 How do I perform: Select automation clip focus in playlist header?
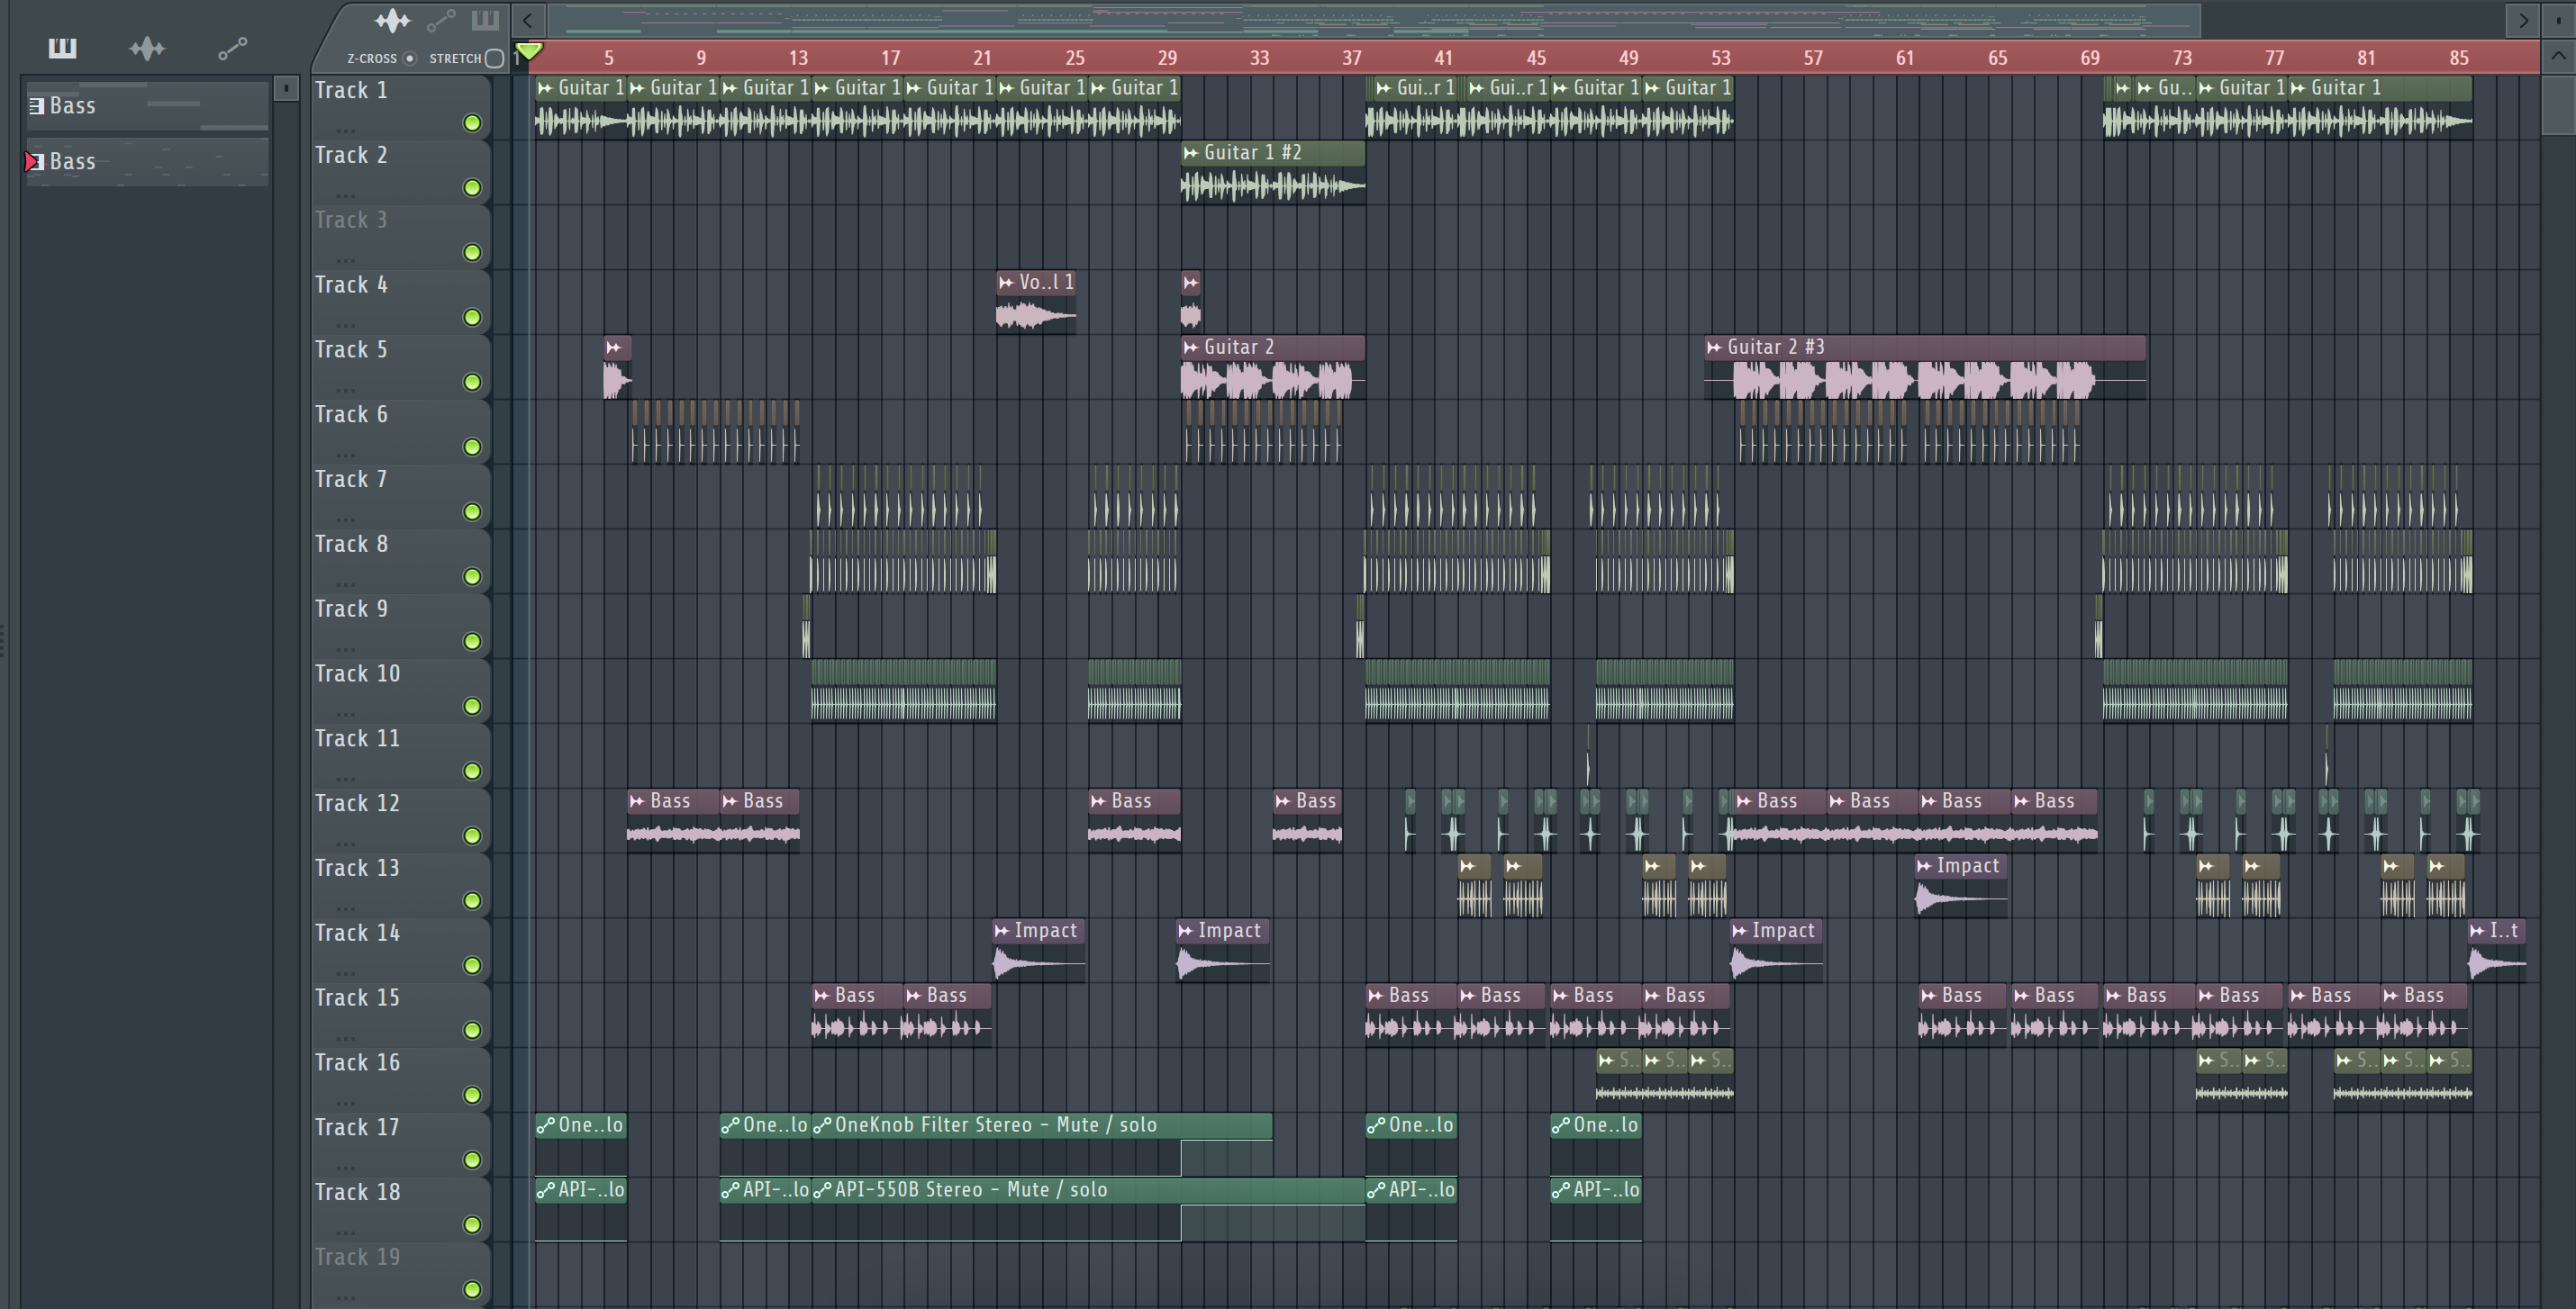(x=441, y=20)
